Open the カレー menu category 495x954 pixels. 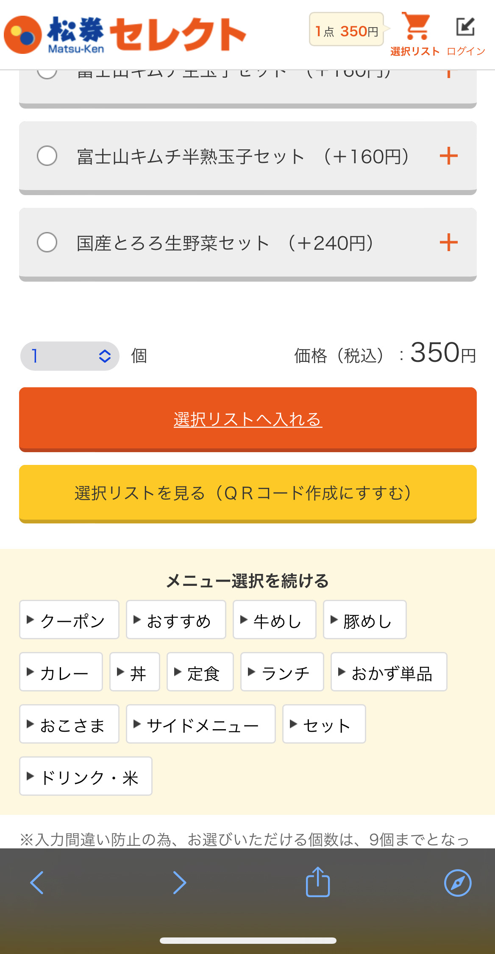[61, 672]
